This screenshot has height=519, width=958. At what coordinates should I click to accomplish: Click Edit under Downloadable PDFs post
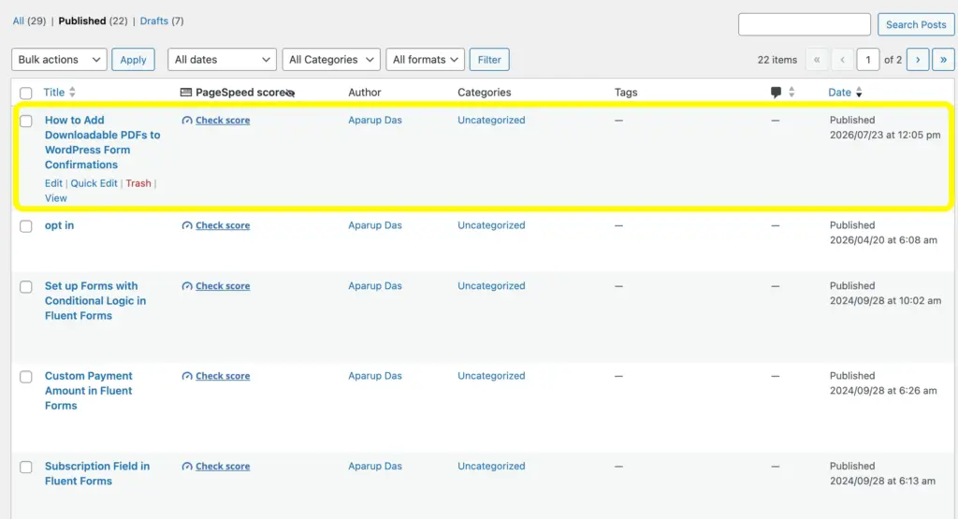click(x=53, y=183)
